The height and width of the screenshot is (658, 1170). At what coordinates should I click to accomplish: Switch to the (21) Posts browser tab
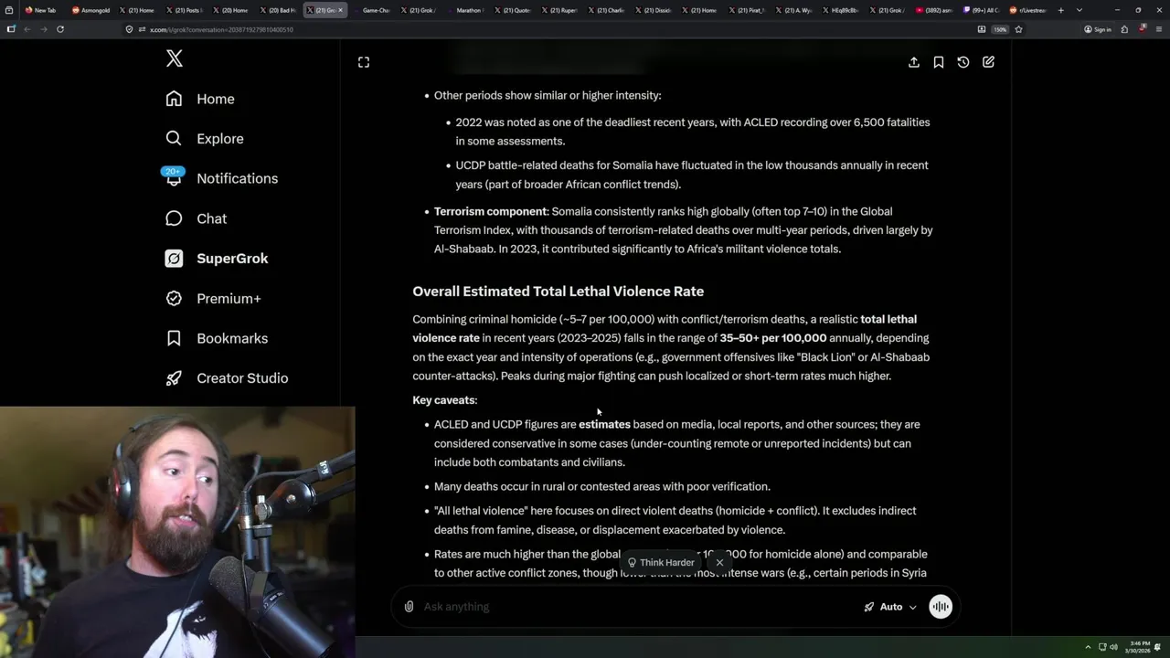pyautogui.click(x=183, y=10)
